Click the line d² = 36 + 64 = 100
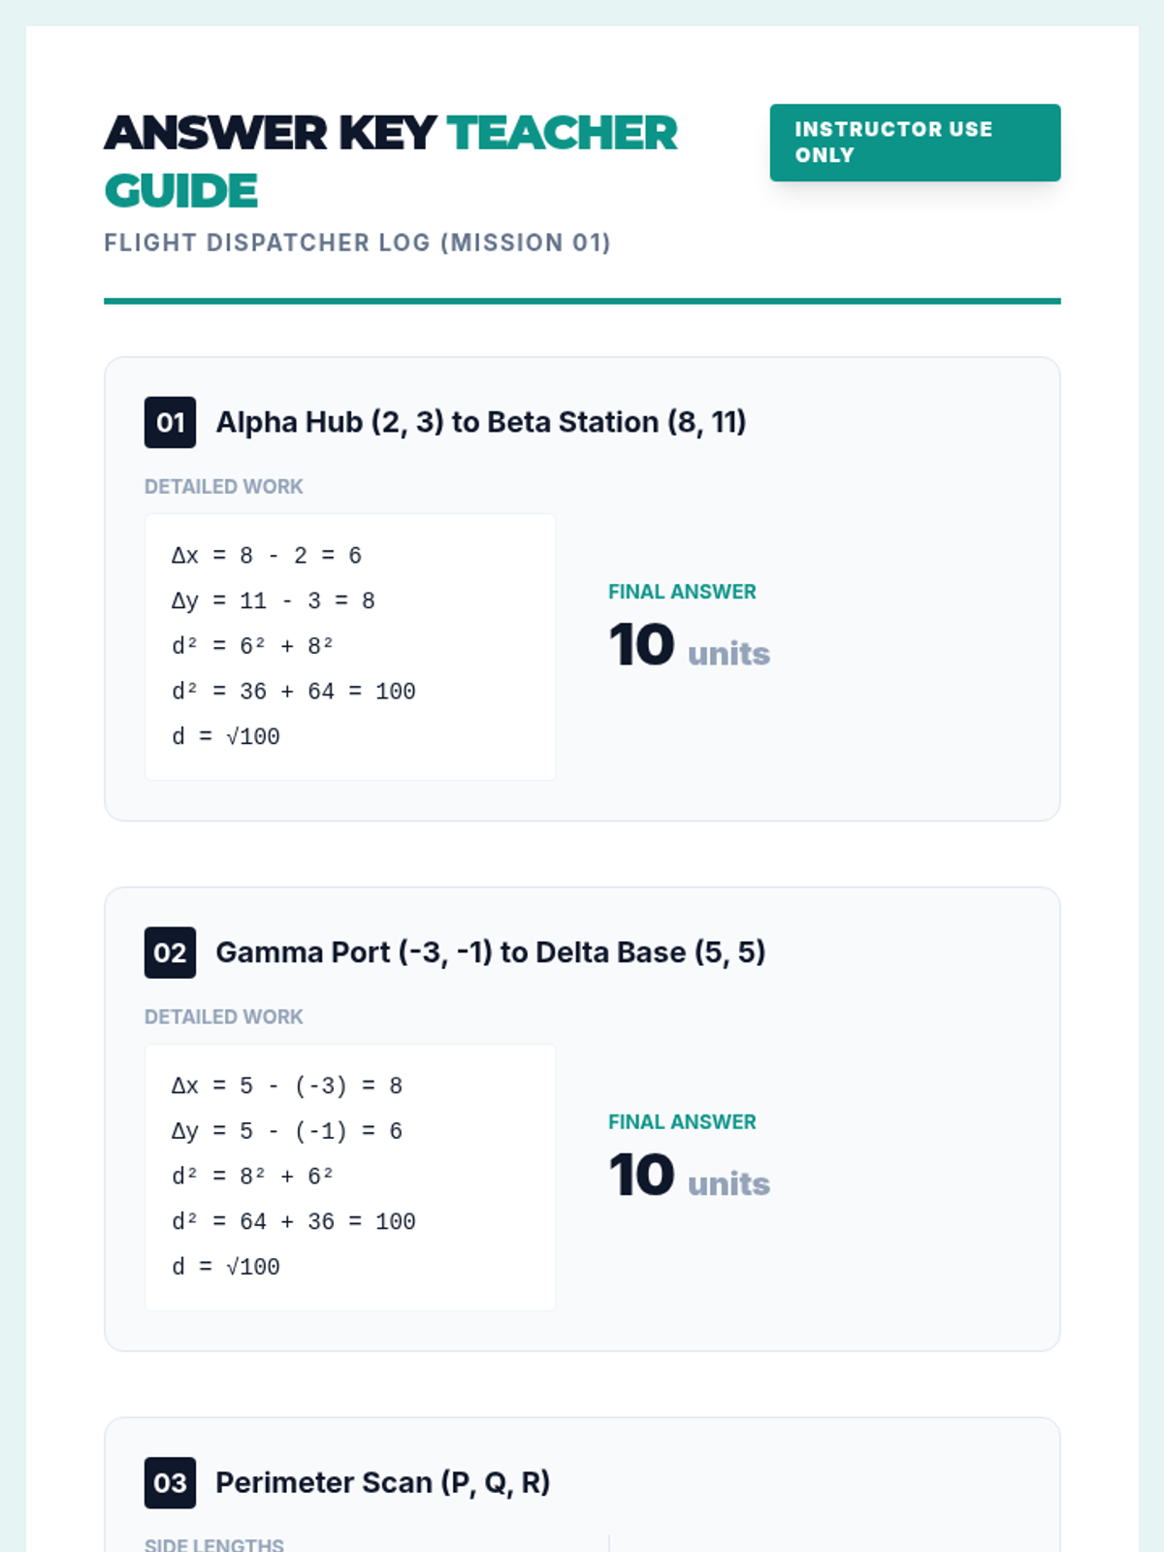The width and height of the screenshot is (1164, 1552). [x=294, y=692]
